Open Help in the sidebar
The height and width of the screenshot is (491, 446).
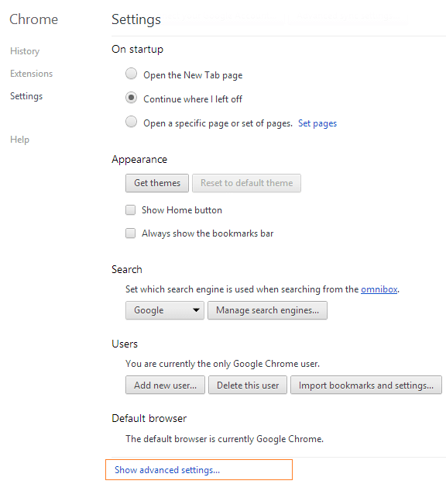(x=19, y=140)
